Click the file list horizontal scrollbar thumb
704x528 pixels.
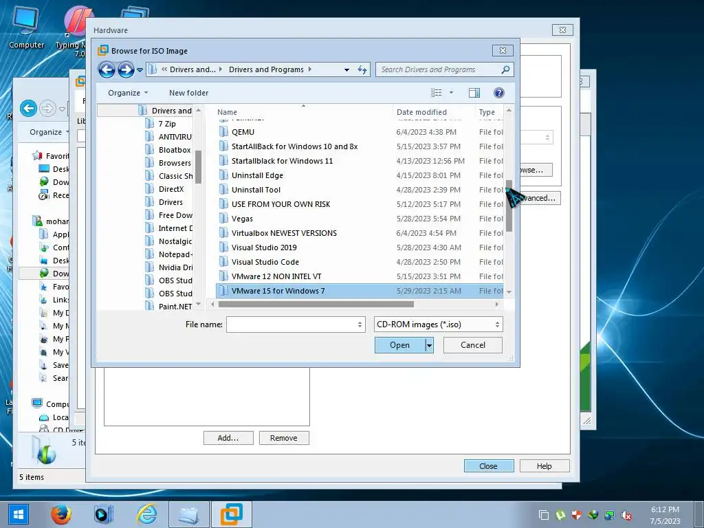click(316, 304)
